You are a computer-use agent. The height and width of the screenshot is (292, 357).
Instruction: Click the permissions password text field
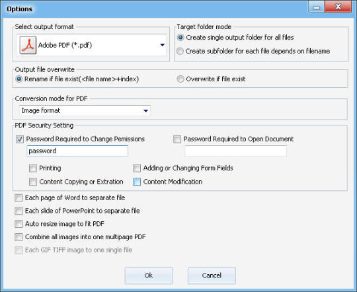coord(77,151)
